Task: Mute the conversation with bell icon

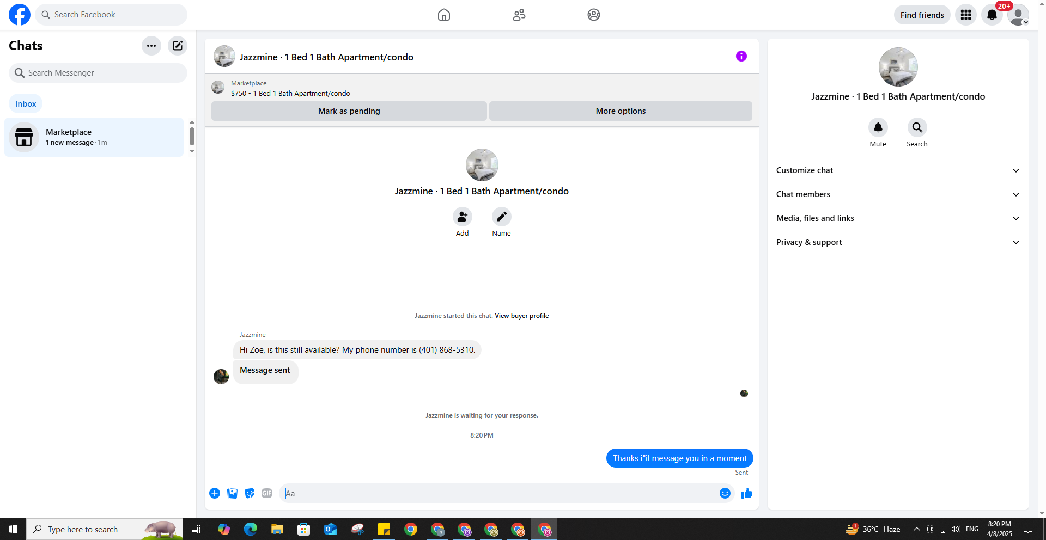Action: point(878,127)
